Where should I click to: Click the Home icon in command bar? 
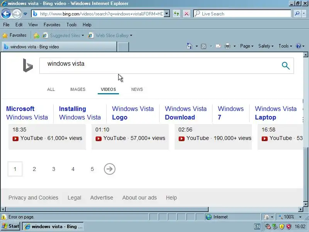pyautogui.click(x=189, y=46)
